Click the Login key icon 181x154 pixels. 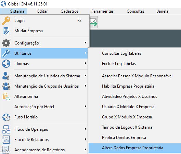pos(6,21)
